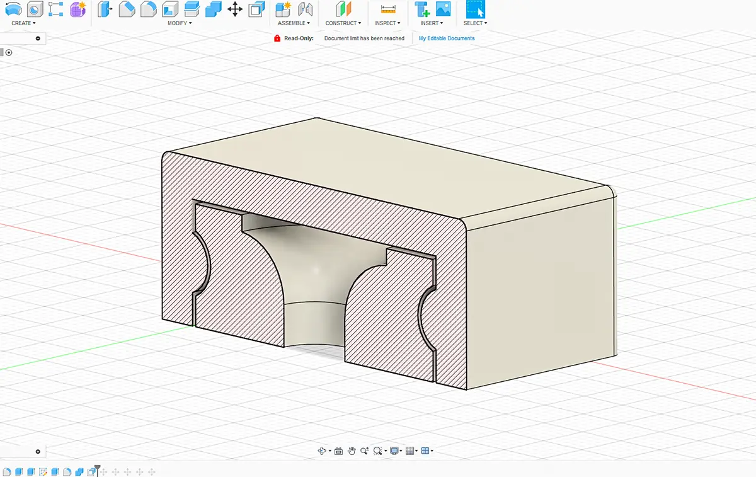Viewport: 756px width, 477px height.
Task: Select the combine feature in timeline
Action: [x=79, y=471]
